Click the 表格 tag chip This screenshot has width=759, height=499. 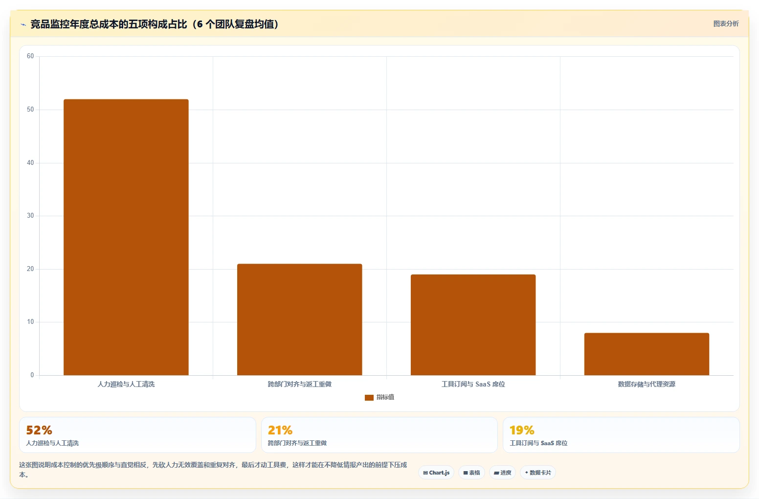pyautogui.click(x=471, y=473)
